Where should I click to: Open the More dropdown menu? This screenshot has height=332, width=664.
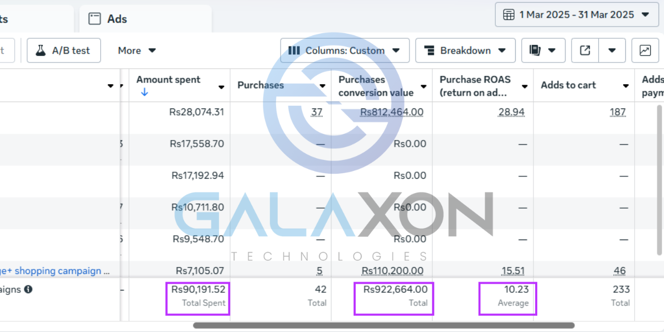[137, 50]
